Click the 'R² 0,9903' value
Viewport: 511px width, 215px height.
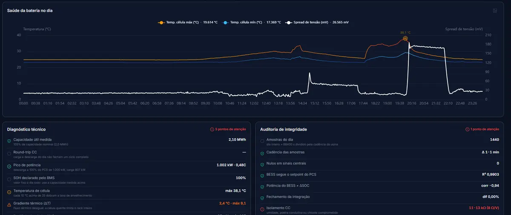coord(490,174)
